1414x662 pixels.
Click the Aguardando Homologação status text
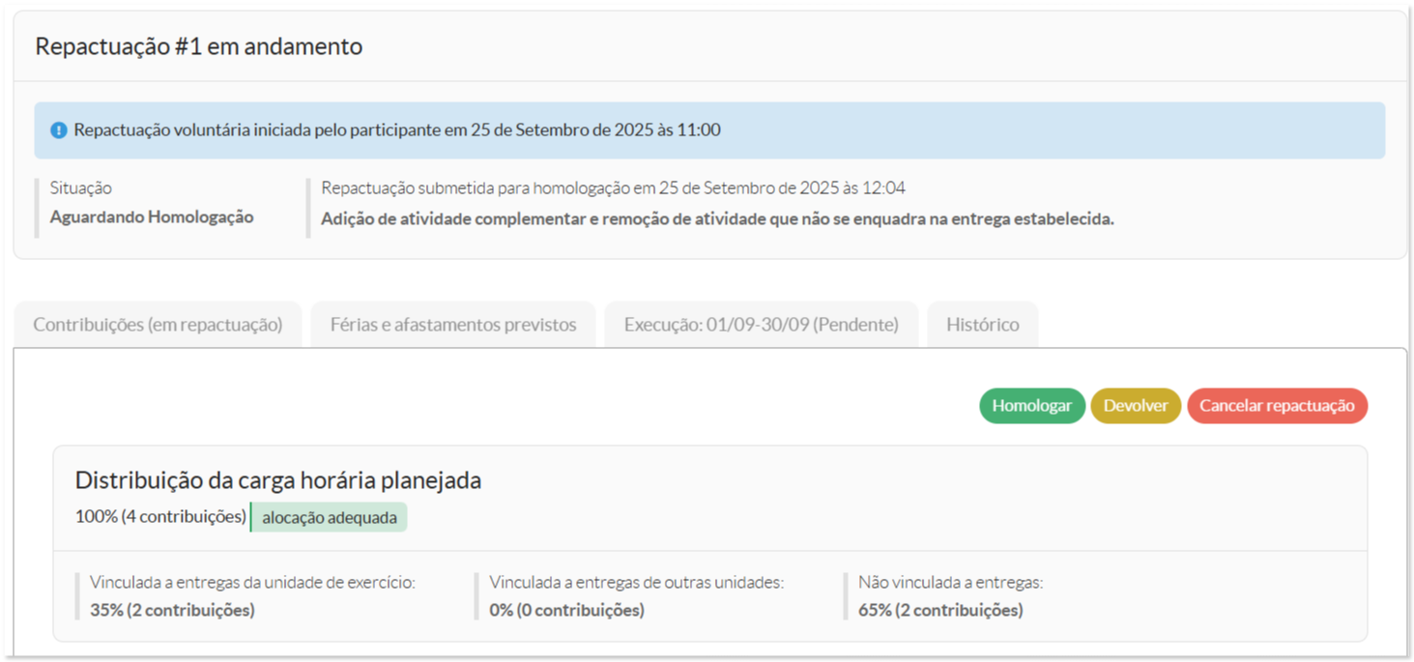[x=152, y=217]
